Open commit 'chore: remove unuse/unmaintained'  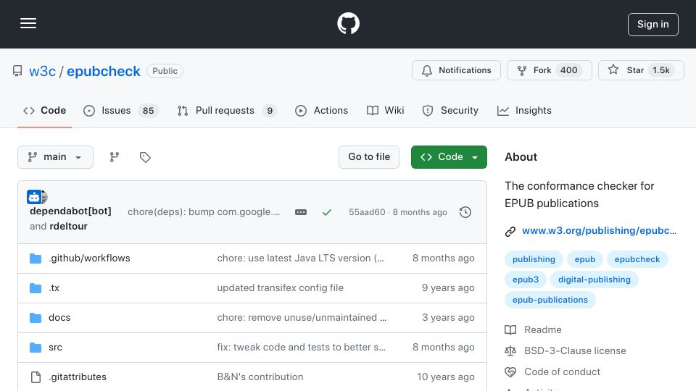(302, 317)
